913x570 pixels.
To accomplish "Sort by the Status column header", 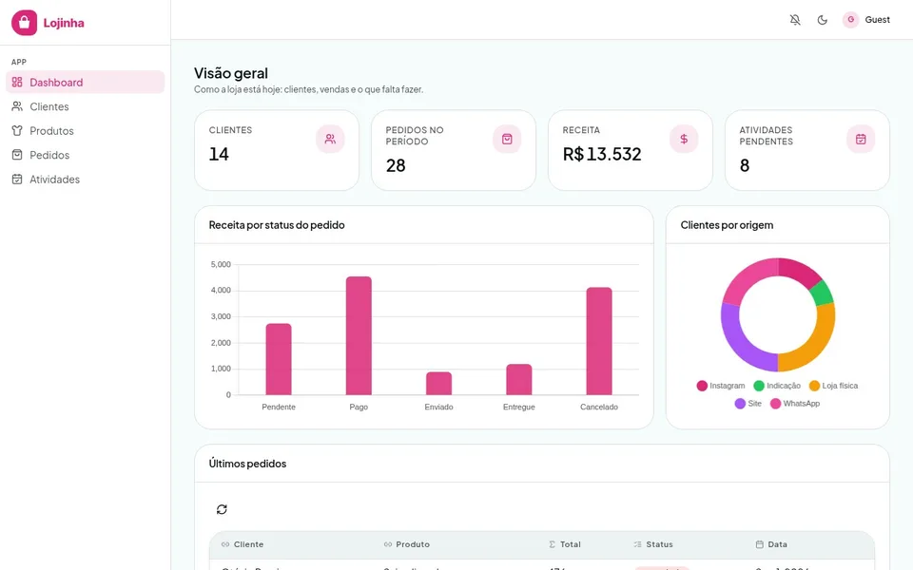I will click(659, 544).
